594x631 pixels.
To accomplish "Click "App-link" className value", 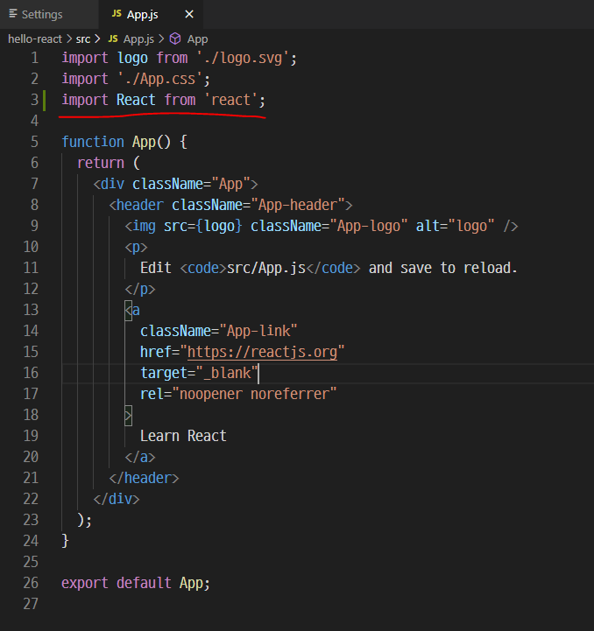I will [258, 331].
